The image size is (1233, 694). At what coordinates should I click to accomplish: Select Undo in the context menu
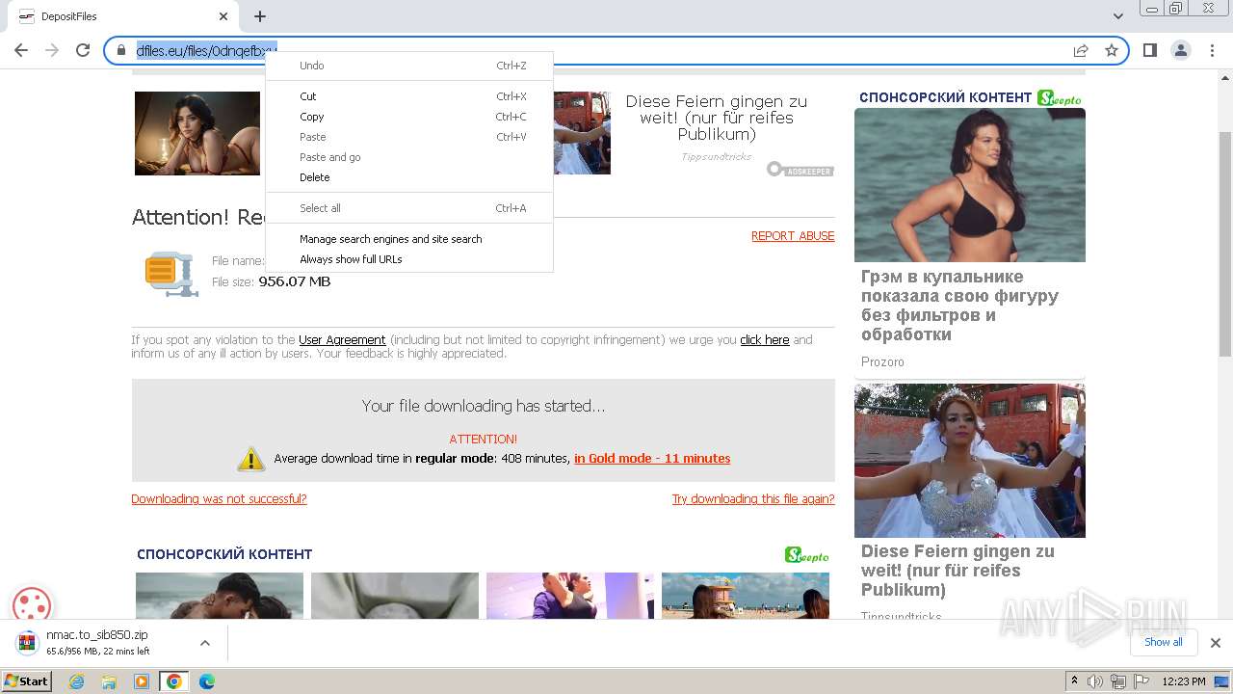click(x=409, y=66)
